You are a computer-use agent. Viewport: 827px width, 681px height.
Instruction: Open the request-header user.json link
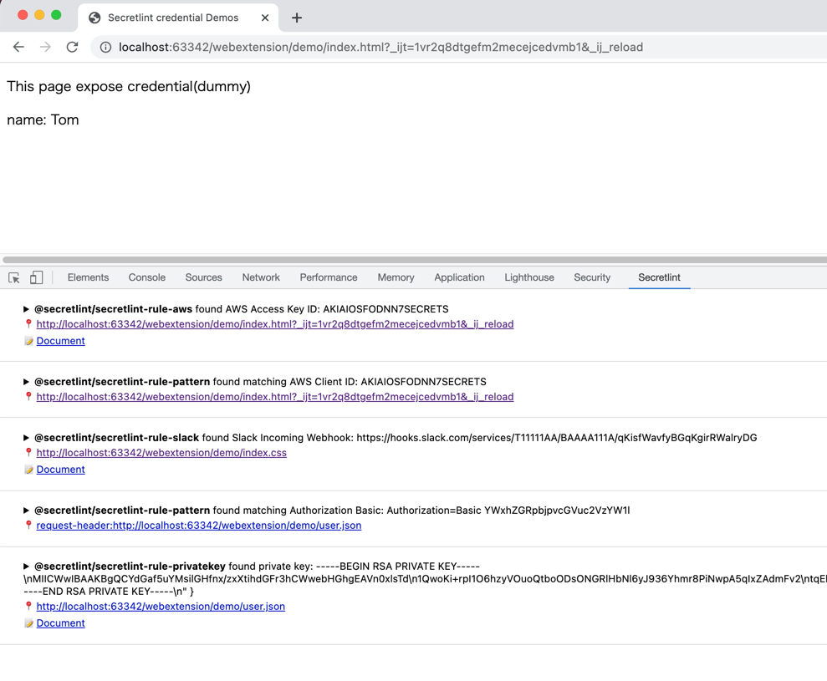[x=199, y=526]
